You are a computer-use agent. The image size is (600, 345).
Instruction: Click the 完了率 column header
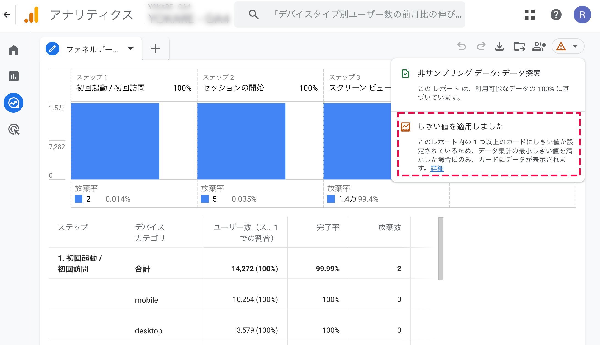point(328,227)
